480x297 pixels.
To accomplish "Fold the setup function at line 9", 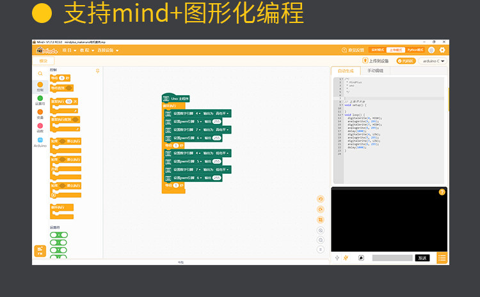I will [x=342, y=105].
